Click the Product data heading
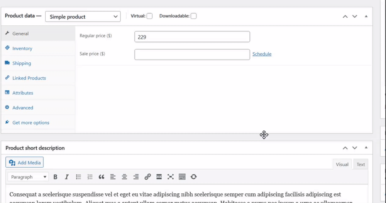Viewport: 386px width, 203px height. (x=23, y=16)
